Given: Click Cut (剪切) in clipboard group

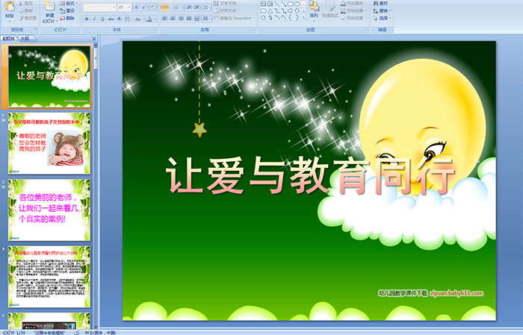Looking at the screenshot, I should [25, 4].
